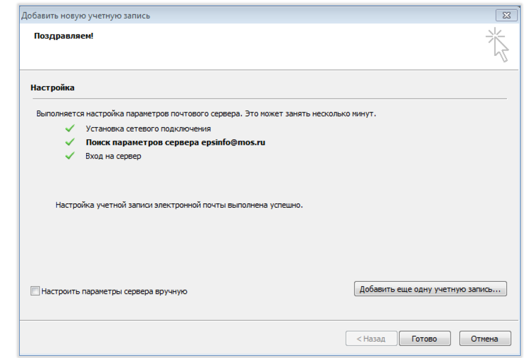Click the Поздравляем! heading
530x358 pixels.
pos(64,36)
